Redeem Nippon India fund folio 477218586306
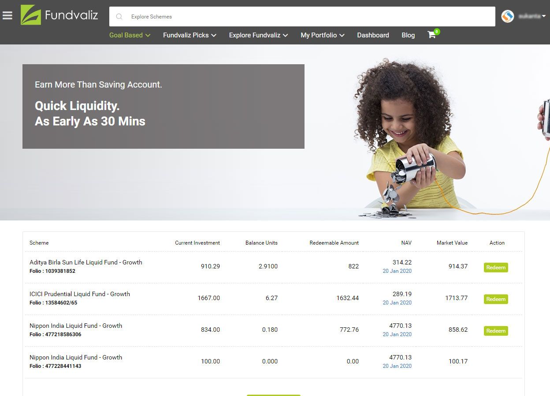The width and height of the screenshot is (550, 396). [x=496, y=331]
